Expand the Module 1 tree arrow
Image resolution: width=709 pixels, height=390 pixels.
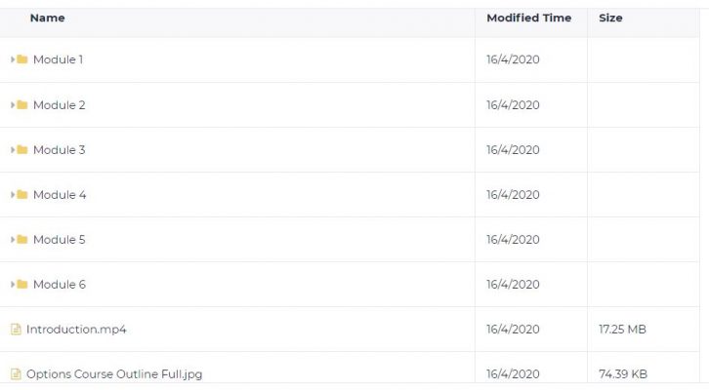(x=13, y=59)
